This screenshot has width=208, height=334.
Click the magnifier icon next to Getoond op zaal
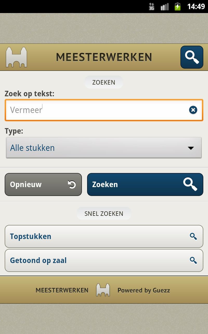(x=193, y=260)
